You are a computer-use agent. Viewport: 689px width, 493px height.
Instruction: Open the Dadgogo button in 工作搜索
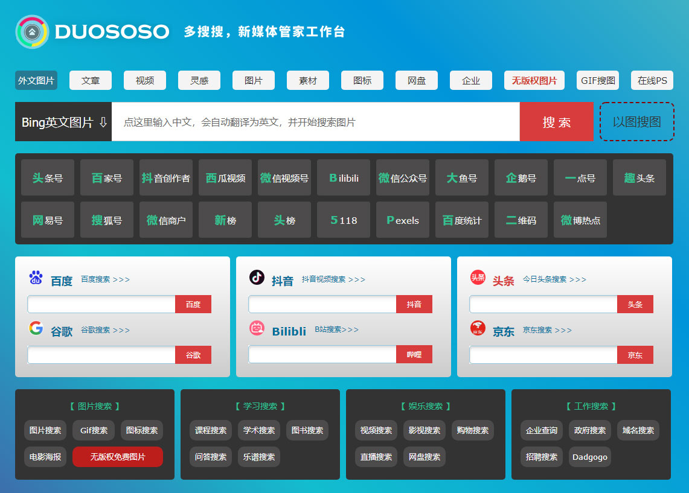(x=590, y=457)
